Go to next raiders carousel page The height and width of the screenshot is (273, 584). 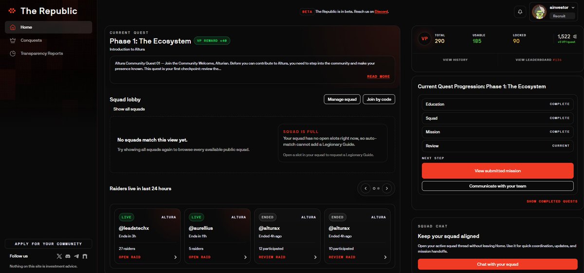pos(386,188)
